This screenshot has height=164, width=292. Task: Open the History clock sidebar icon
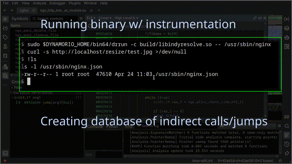point(287,144)
